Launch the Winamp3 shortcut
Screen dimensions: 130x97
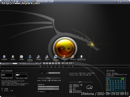[x=73, y=58]
